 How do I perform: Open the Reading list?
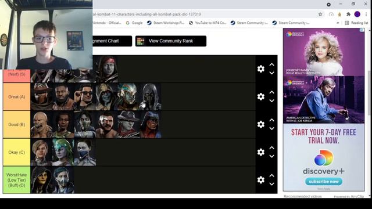point(356,23)
